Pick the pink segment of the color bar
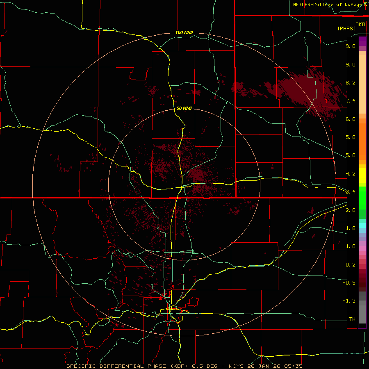This screenshot has width=369, height=369. coord(362,248)
